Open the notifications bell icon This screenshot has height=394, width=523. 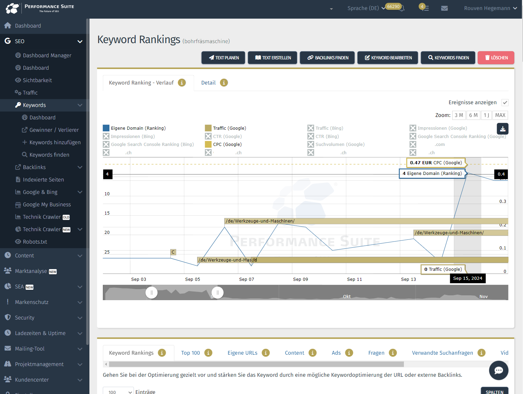[x=401, y=8]
